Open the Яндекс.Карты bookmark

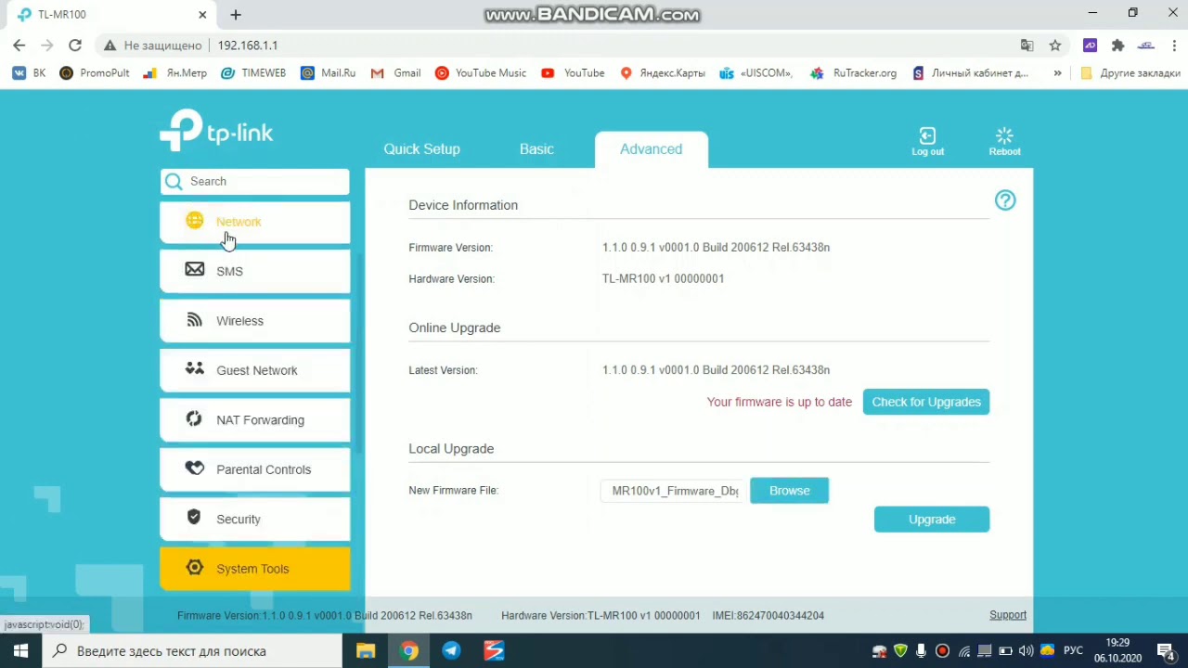[x=663, y=73]
